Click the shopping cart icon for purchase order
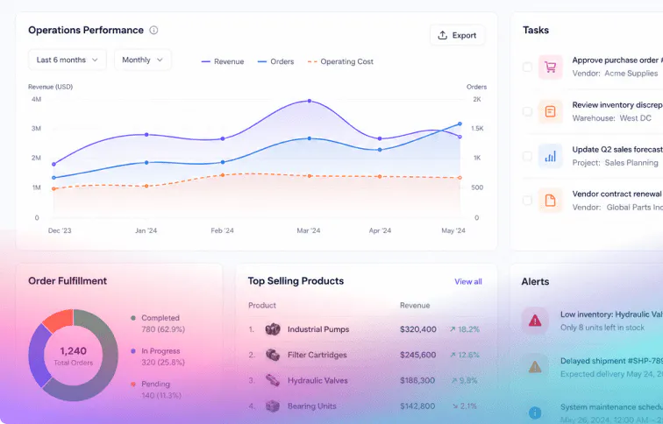The height and width of the screenshot is (424, 663). click(x=551, y=67)
